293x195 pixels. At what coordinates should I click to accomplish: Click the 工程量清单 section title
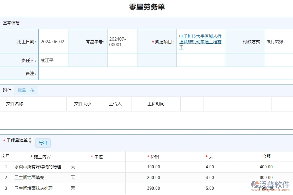[17, 140]
